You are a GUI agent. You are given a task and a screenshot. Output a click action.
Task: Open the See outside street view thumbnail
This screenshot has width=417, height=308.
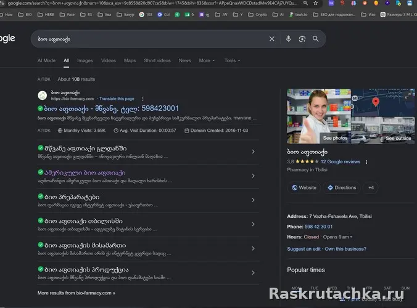[383, 131]
